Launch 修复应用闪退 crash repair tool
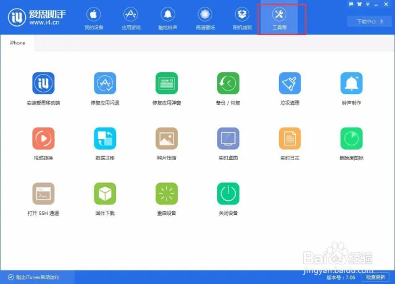395x284 pixels. pyautogui.click(x=105, y=83)
